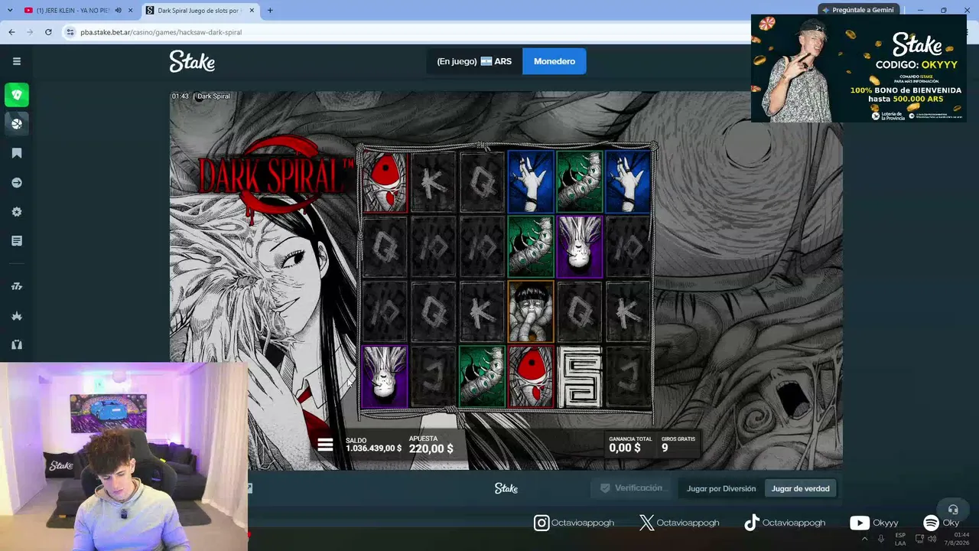Open the Monedero wallet
This screenshot has height=551, width=979.
tap(555, 61)
